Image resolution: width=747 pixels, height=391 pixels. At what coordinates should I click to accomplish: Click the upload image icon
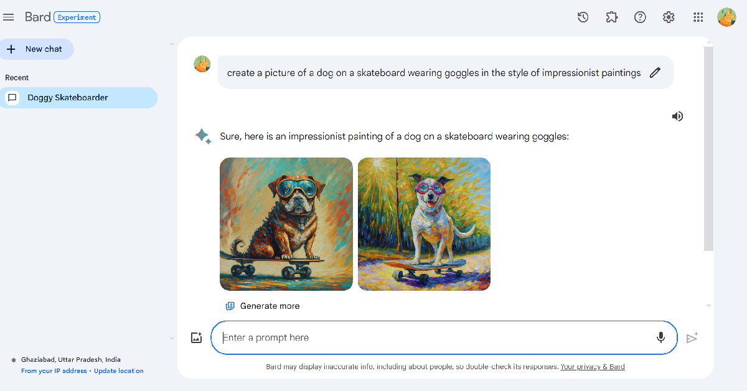196,338
